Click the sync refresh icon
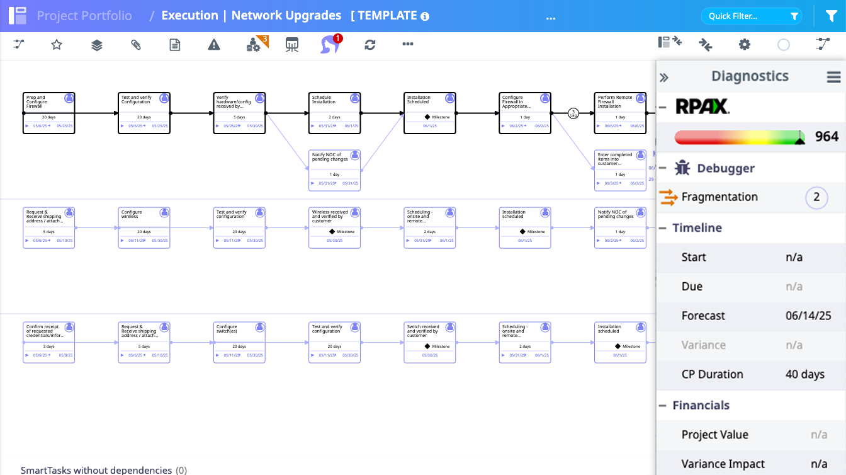The width and height of the screenshot is (846, 475). (x=370, y=44)
